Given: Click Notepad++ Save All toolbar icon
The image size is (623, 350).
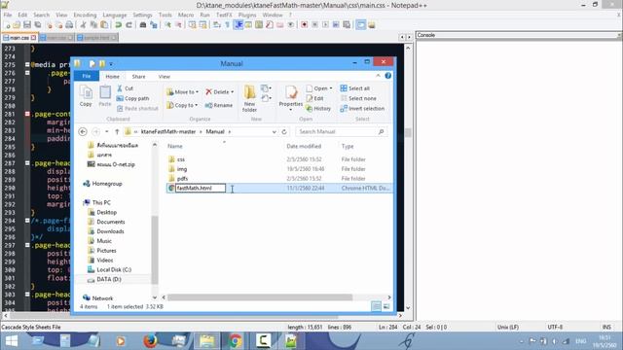Looking at the screenshot, I should click(x=38, y=25).
